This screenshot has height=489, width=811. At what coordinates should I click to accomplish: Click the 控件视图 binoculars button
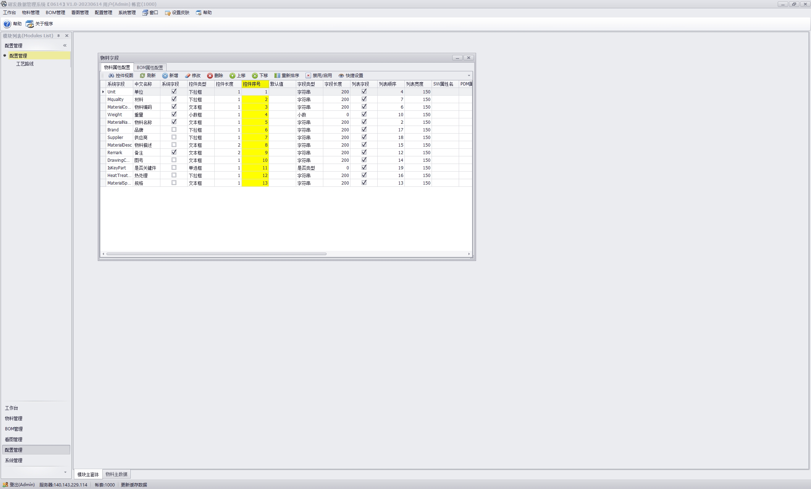tap(121, 76)
